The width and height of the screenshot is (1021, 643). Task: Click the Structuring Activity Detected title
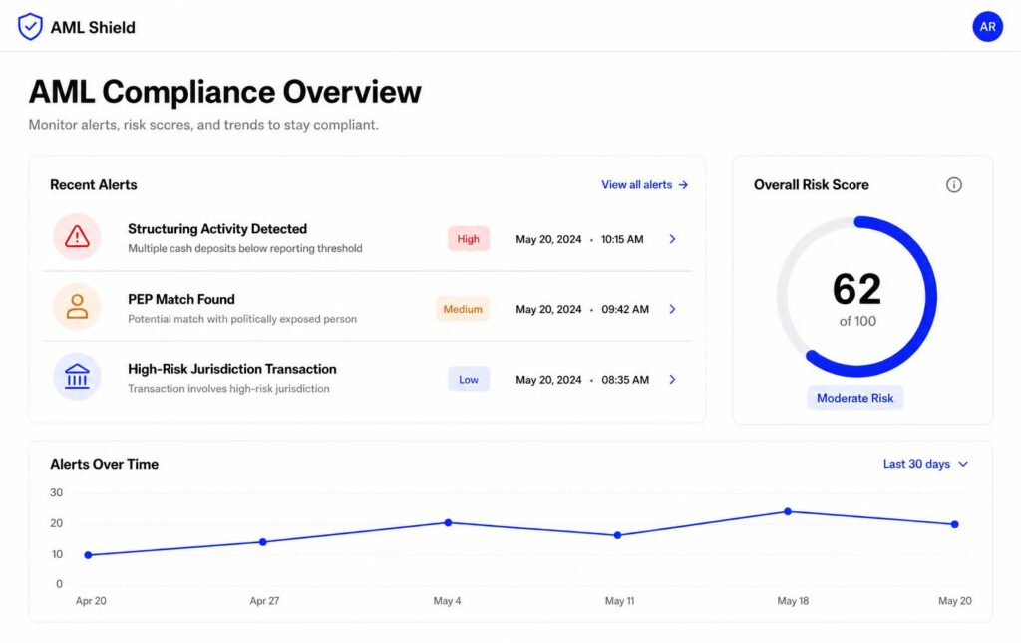217,229
